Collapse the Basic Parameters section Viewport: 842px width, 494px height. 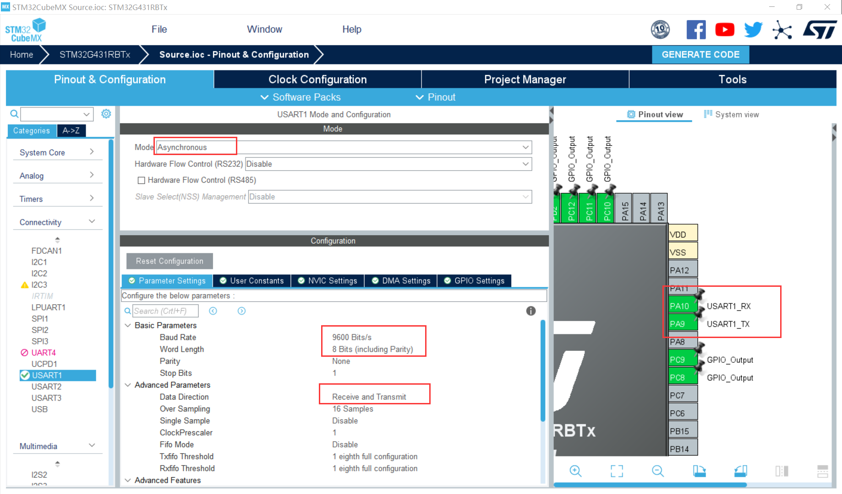click(x=128, y=325)
